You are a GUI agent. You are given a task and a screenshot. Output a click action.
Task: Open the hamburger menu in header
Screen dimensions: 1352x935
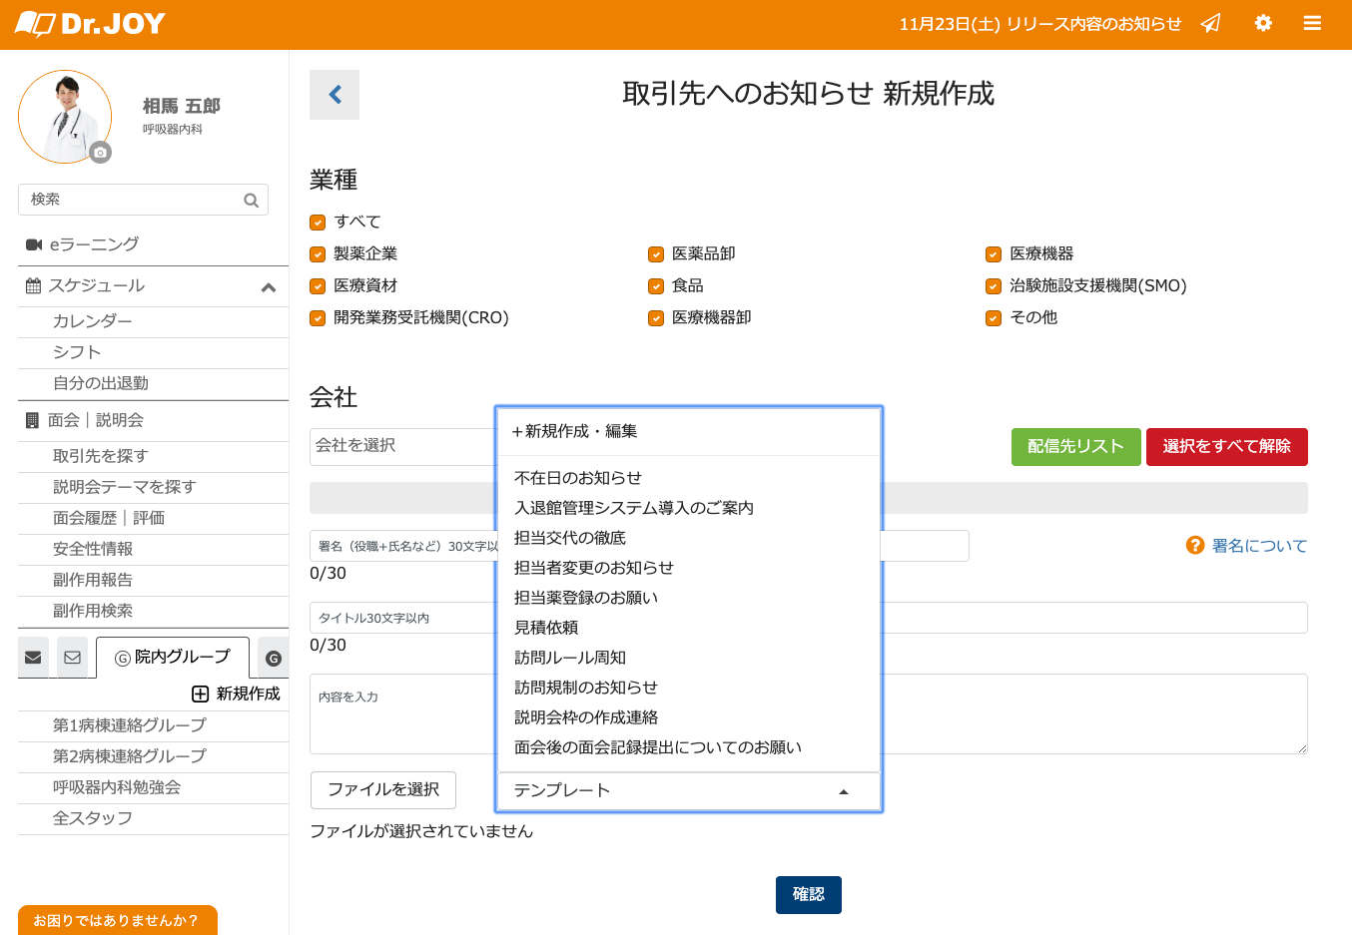tap(1312, 23)
